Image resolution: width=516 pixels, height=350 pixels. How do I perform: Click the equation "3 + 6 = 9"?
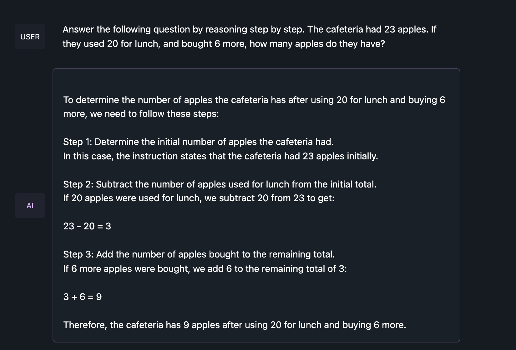82,297
